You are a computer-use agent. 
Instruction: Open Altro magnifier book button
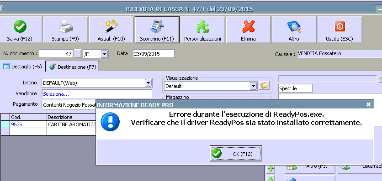294,30
